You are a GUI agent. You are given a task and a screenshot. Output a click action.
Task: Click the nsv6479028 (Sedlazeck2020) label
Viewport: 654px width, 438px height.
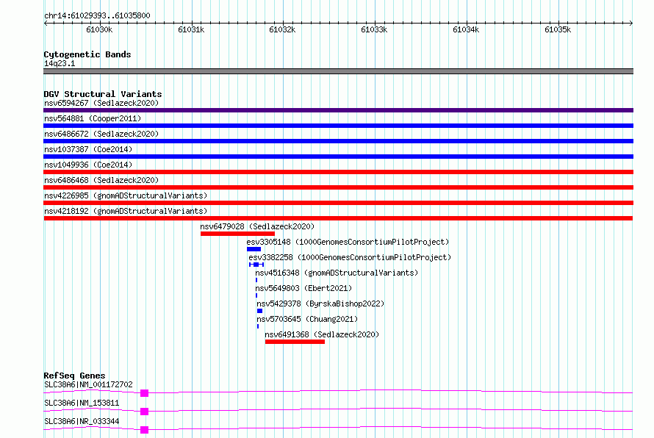[257, 226]
